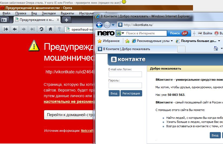Click the warning triangle icon in Opera
This screenshot has height=144, width=223.
pos(34,46)
